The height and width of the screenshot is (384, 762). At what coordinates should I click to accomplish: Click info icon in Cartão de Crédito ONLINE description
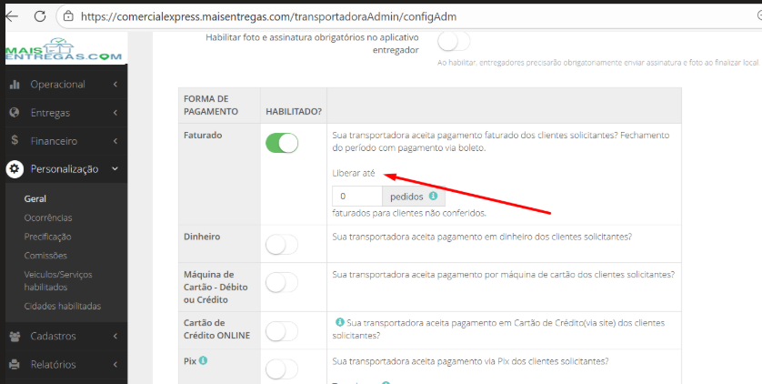[340, 322]
